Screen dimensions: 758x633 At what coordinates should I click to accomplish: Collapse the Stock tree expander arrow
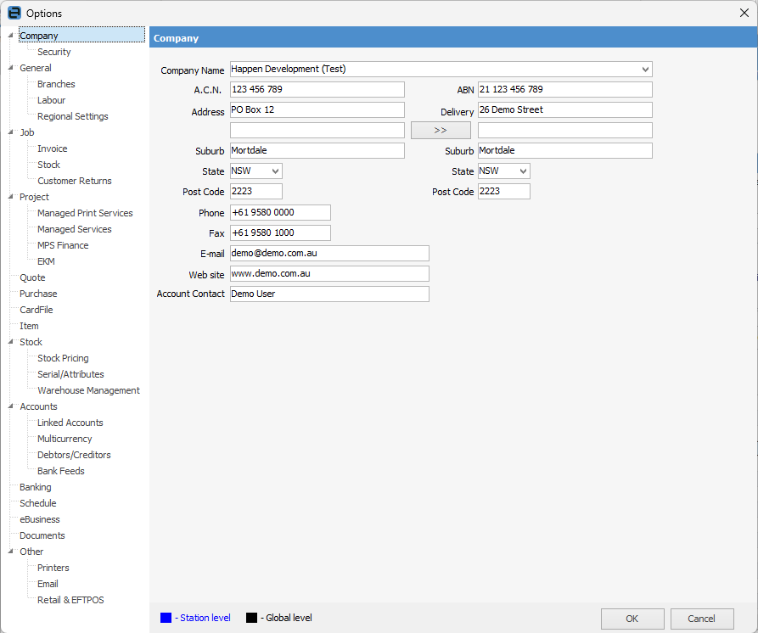10,342
